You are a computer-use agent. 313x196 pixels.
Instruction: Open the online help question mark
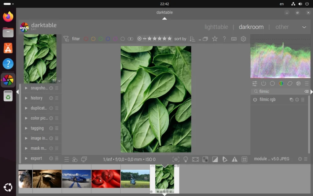[224, 39]
